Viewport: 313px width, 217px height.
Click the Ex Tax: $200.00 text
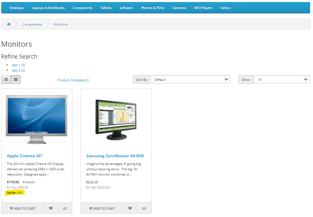[x=98, y=187]
